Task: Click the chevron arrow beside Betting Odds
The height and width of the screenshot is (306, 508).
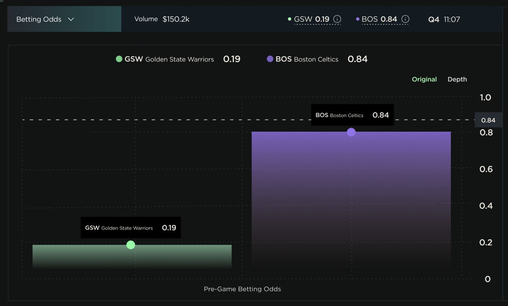Action: [x=71, y=19]
